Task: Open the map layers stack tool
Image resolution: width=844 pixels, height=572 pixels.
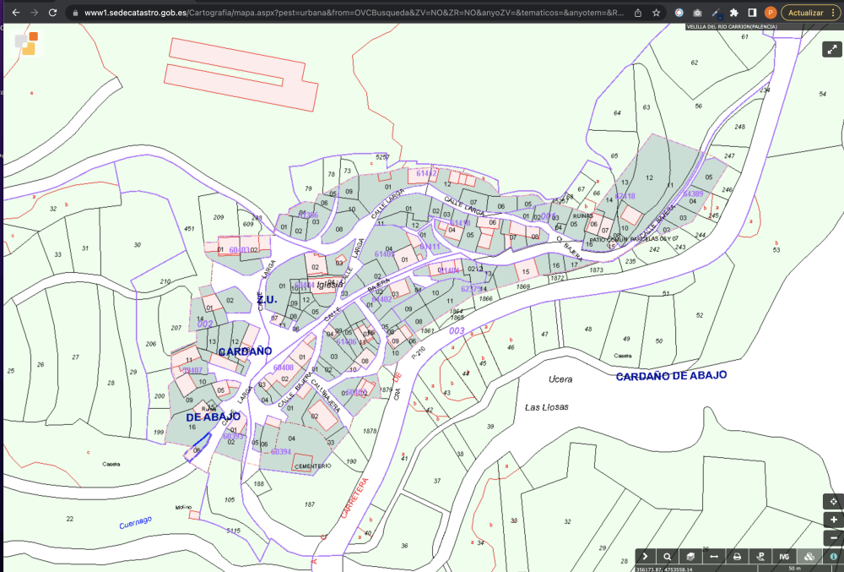Action: (x=690, y=557)
